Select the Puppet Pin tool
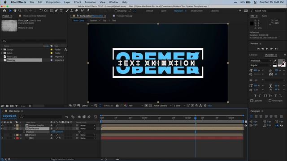 coord(88,11)
